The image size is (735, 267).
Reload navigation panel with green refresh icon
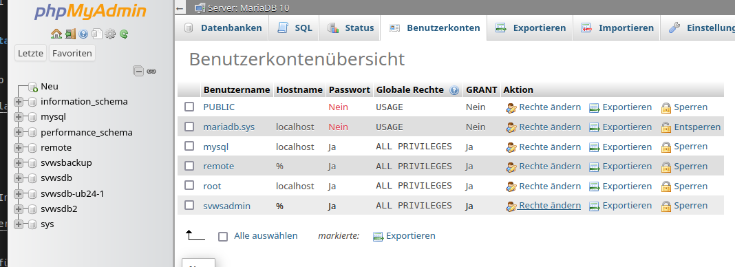coord(124,34)
